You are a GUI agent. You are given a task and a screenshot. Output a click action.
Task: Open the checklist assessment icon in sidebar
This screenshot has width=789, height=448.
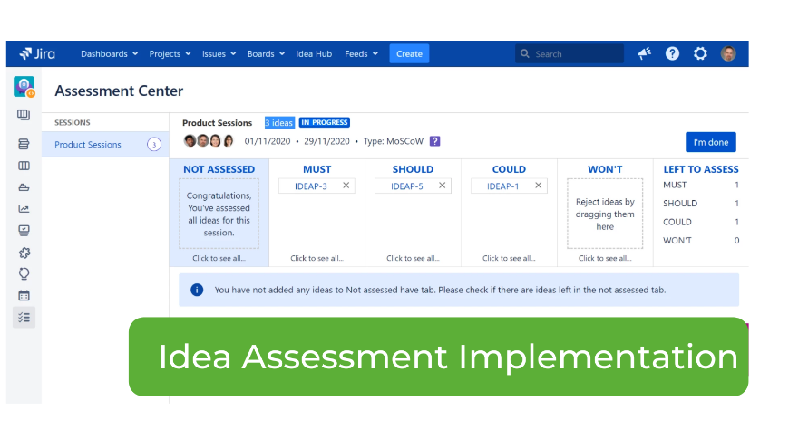tap(24, 318)
